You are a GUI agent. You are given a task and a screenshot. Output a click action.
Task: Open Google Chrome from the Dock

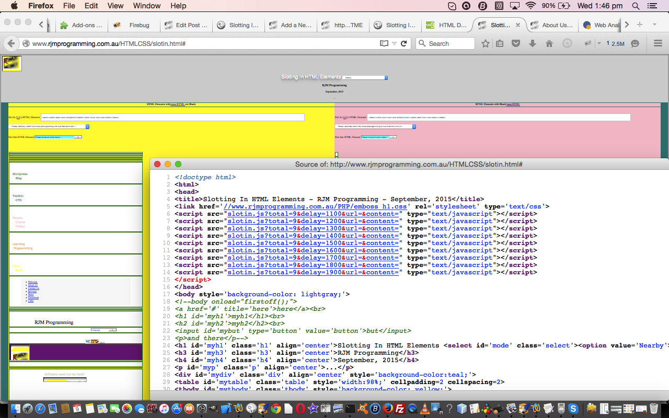[275, 409]
